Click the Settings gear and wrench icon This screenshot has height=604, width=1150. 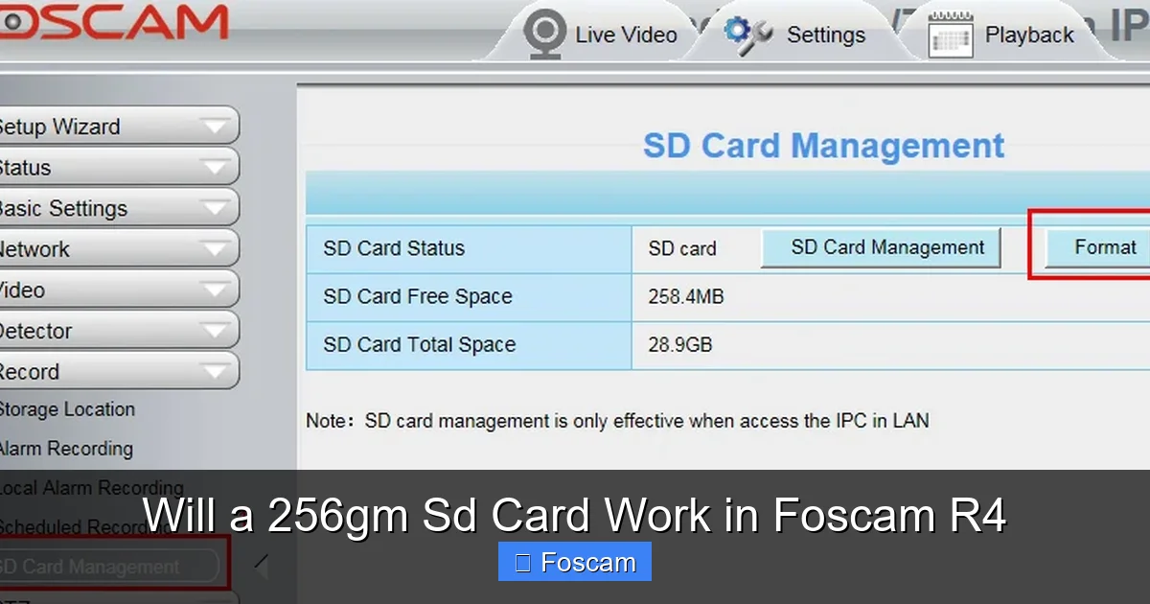[746, 32]
